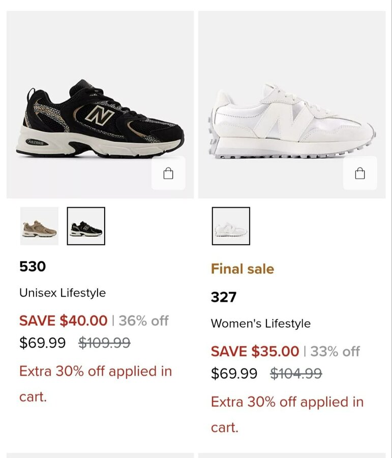Click the 530's extra 30% off cart message
The width and height of the screenshot is (392, 458).
point(96,384)
